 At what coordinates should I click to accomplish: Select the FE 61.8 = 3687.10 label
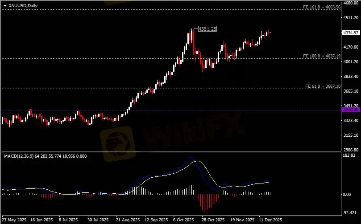point(323,86)
